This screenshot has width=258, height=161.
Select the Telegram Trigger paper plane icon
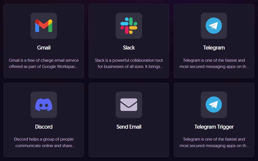[x=214, y=105]
